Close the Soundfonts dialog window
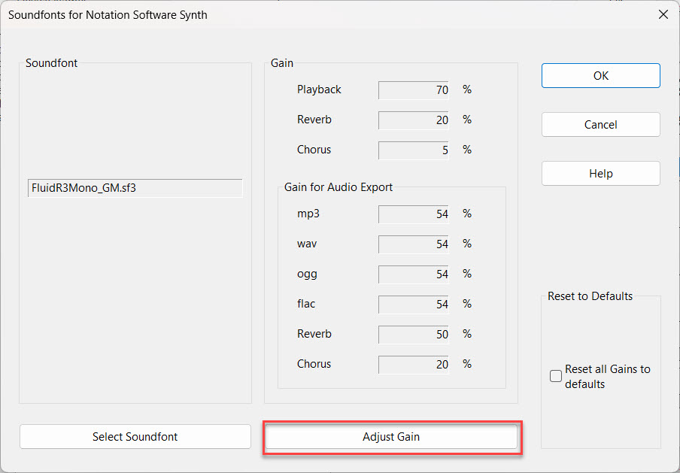 (663, 14)
